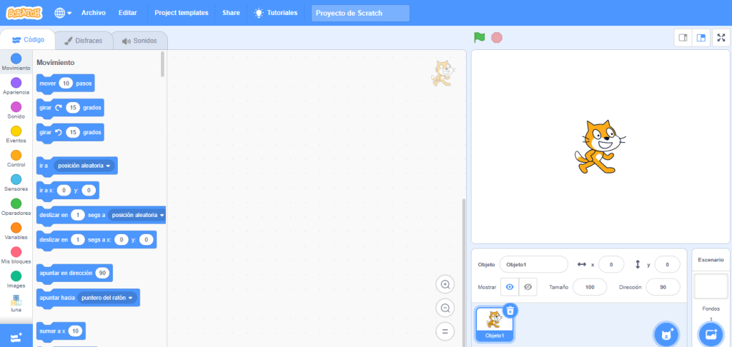Click the Share button

tap(231, 13)
